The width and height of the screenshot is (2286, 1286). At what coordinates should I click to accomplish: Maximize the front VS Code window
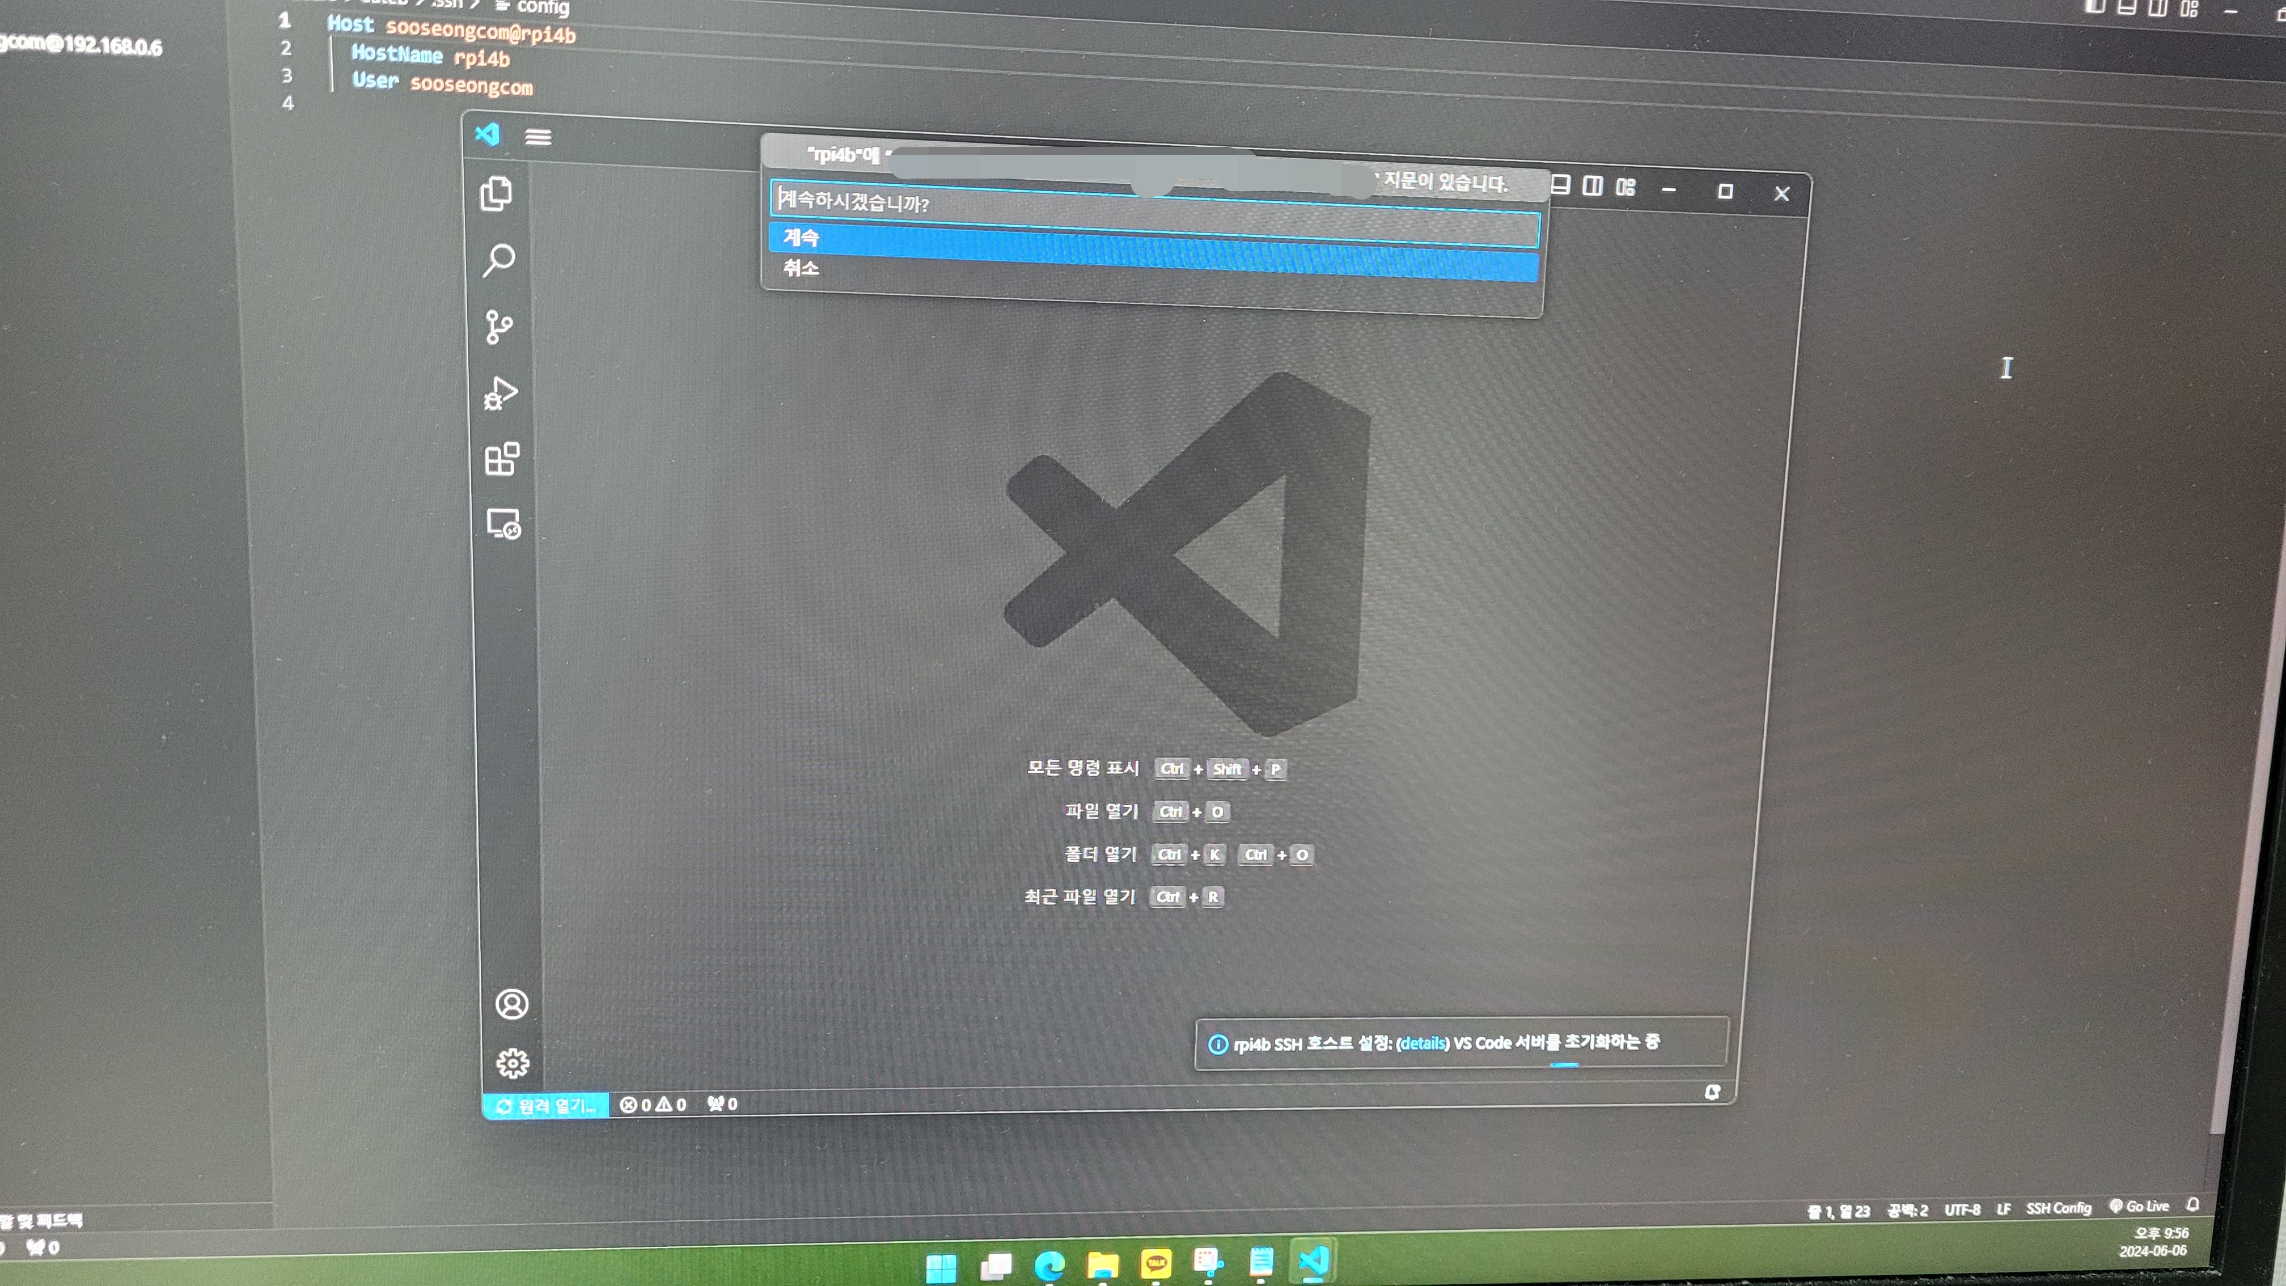(1725, 191)
